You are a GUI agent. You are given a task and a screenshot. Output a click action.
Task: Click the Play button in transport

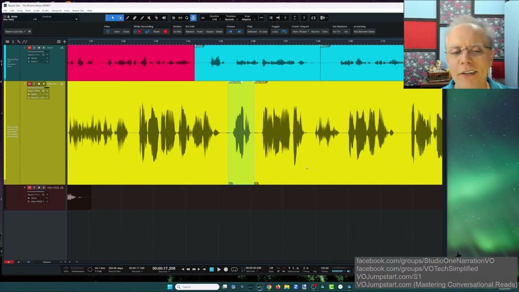(219, 269)
